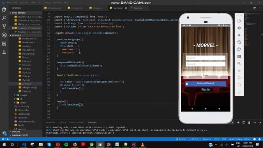
Task: Open the Selection menu
Action: (24, 2)
